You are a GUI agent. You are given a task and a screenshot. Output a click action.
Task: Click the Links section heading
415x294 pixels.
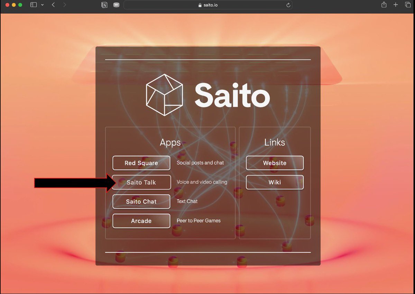(x=275, y=142)
